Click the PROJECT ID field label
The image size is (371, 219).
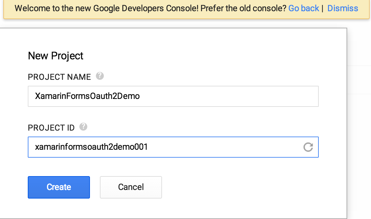[51, 128]
